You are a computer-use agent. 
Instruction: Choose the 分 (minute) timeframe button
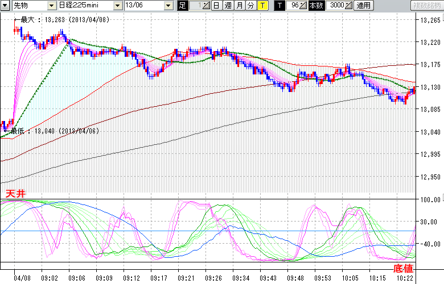coord(250,6)
